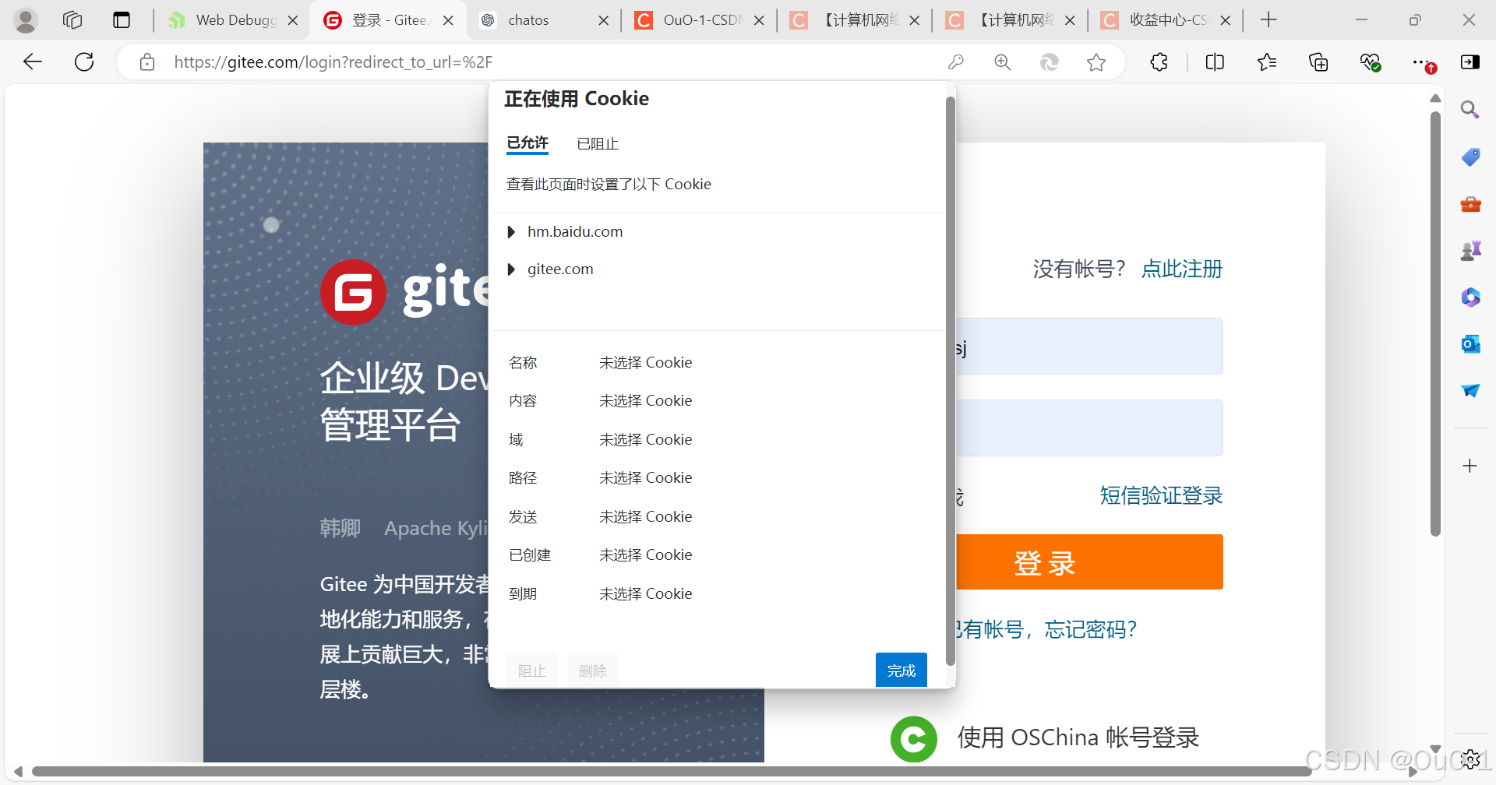Screen dimensions: 1496x785
Task: Click 使用 OSChina 帐号登录
Action: coord(1078,737)
